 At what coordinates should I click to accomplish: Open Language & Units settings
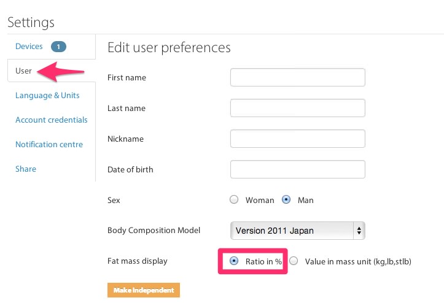click(x=47, y=95)
